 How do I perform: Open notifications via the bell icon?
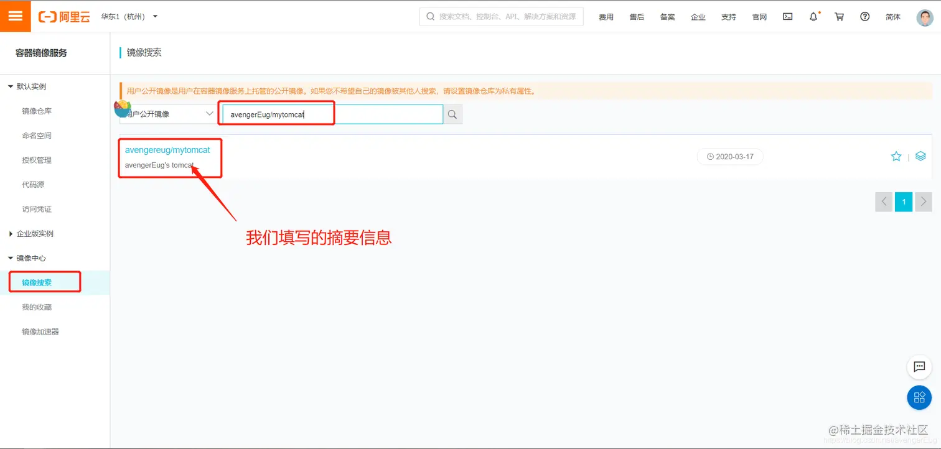pos(813,17)
